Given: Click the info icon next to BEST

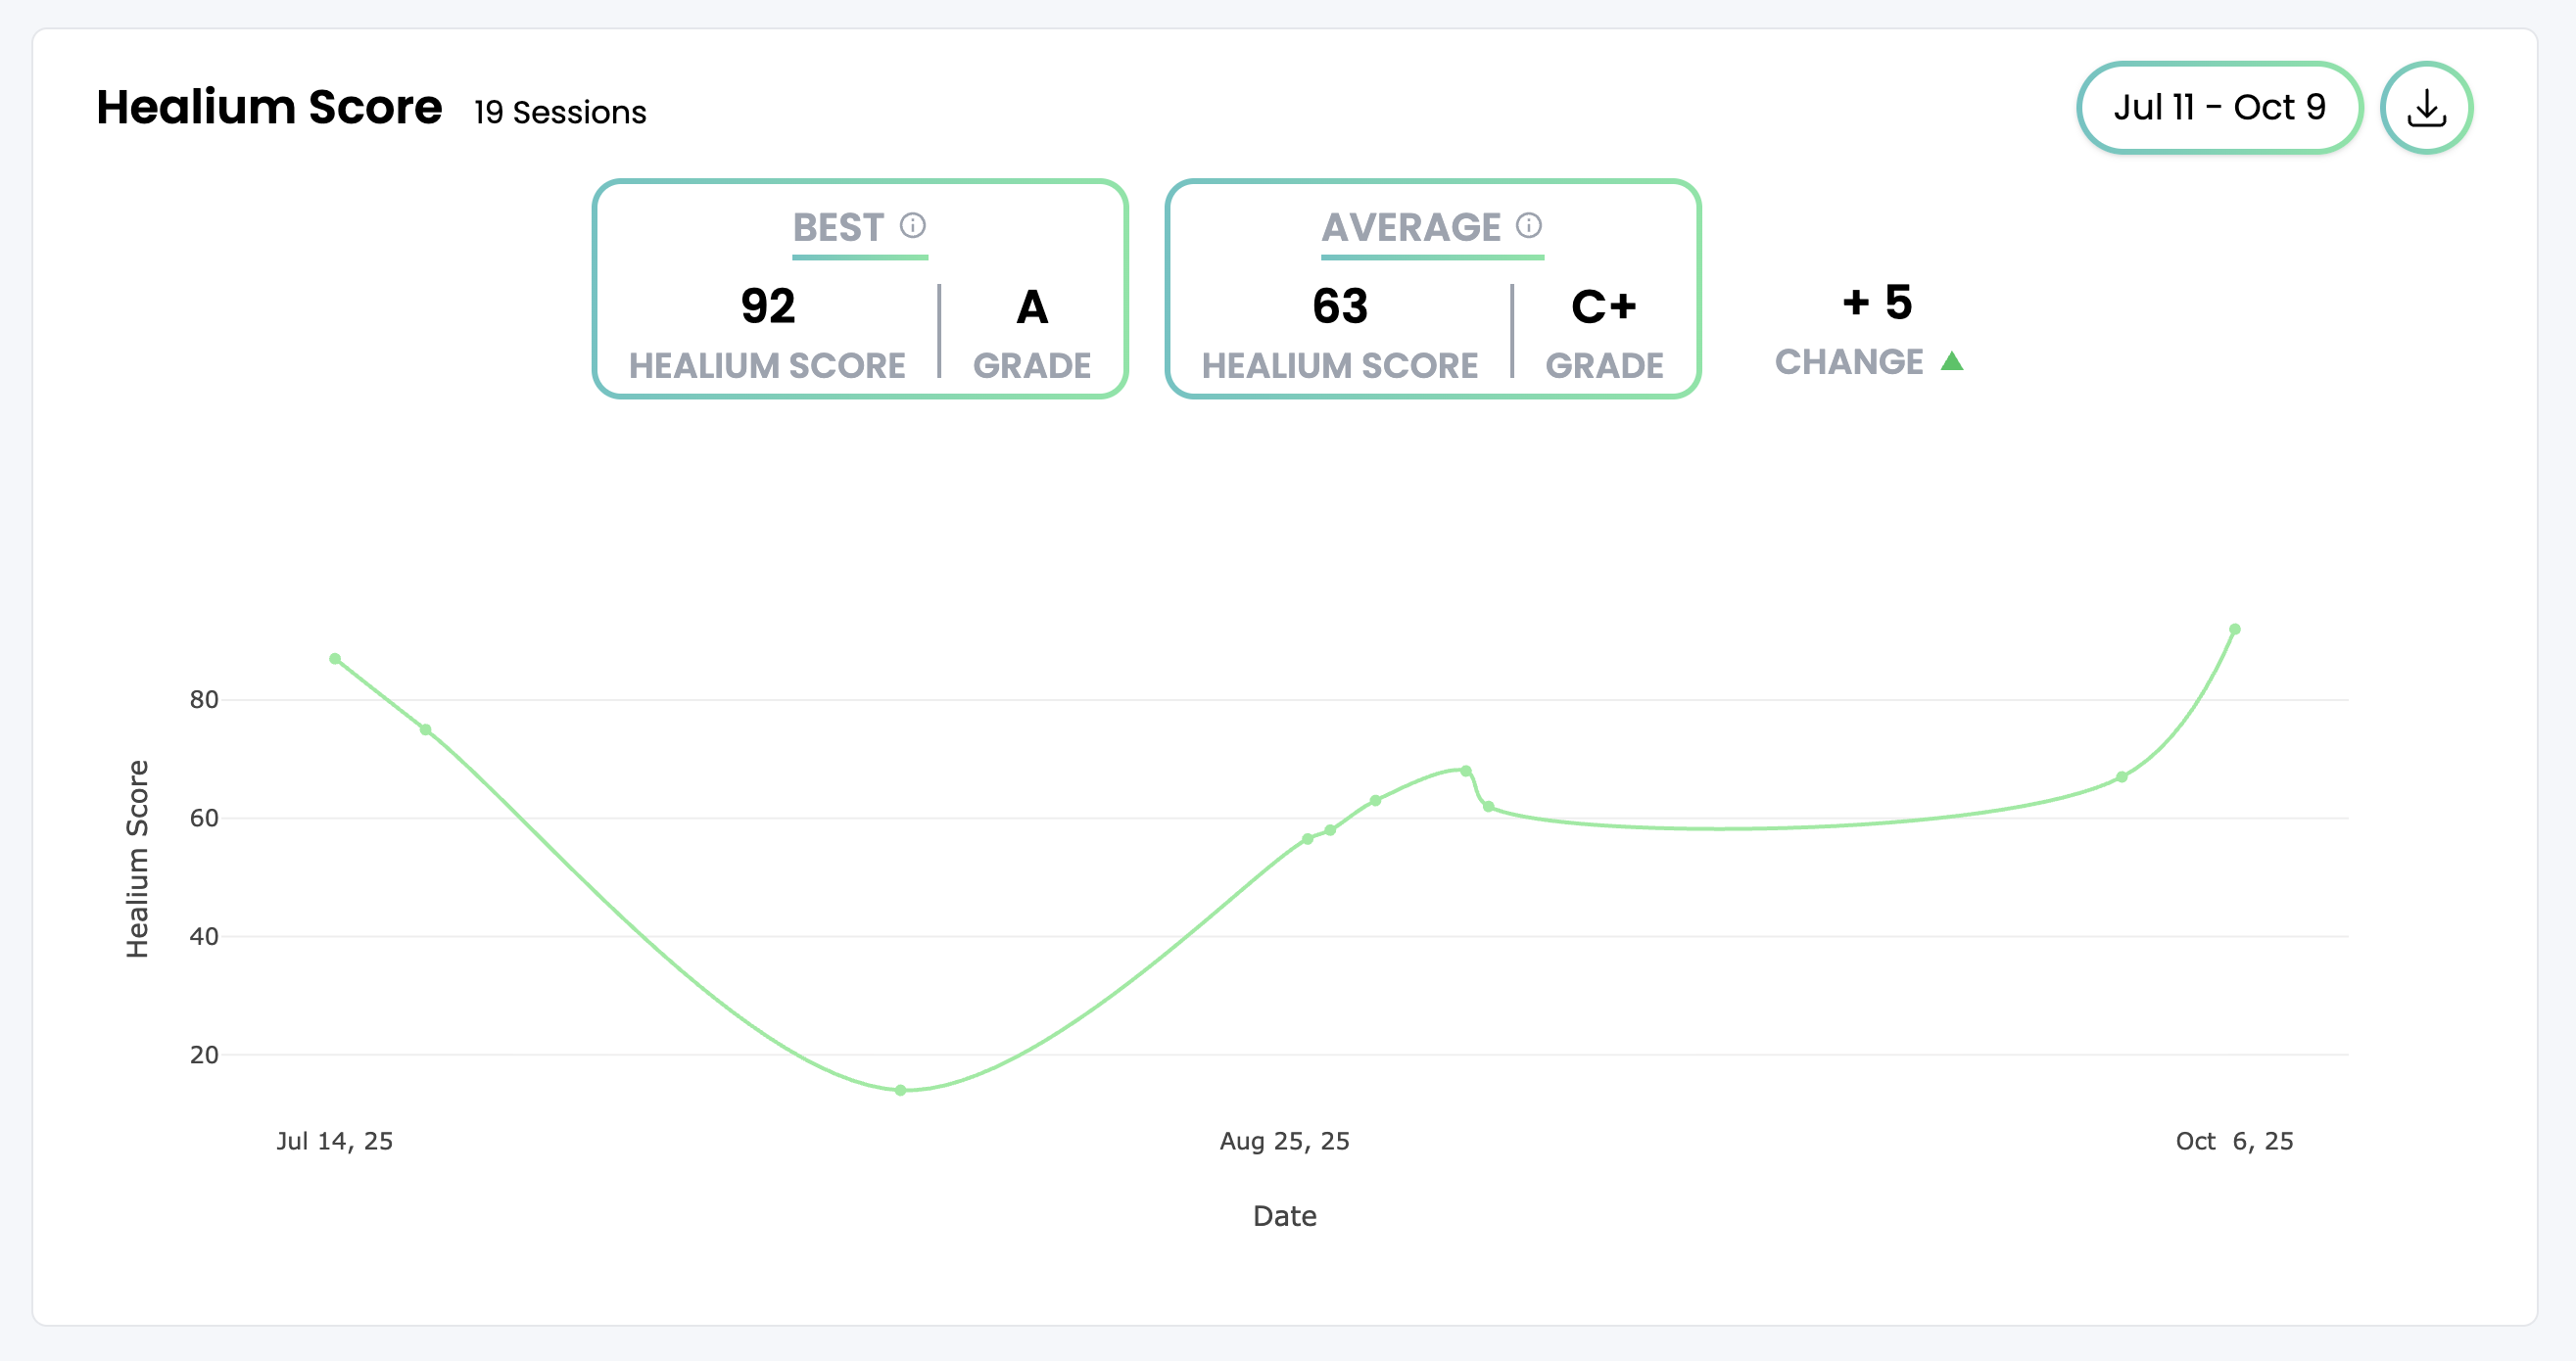Looking at the screenshot, I should tap(912, 225).
